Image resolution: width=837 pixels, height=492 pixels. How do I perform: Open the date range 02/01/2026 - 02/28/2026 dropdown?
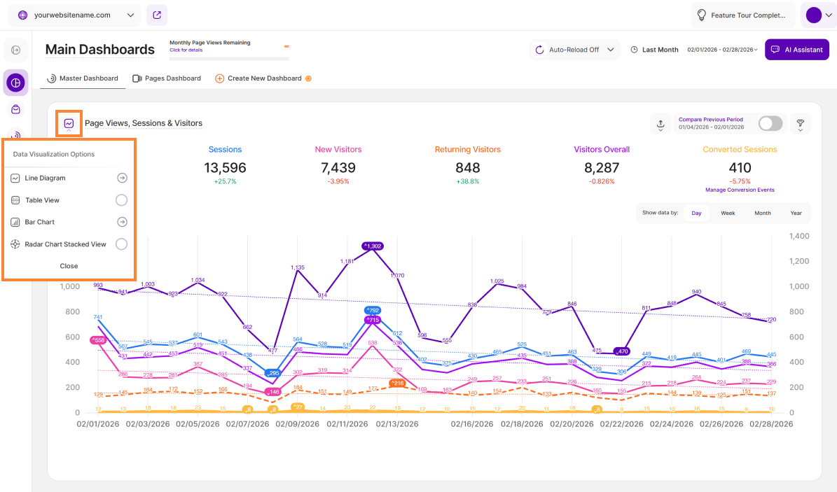tap(722, 50)
